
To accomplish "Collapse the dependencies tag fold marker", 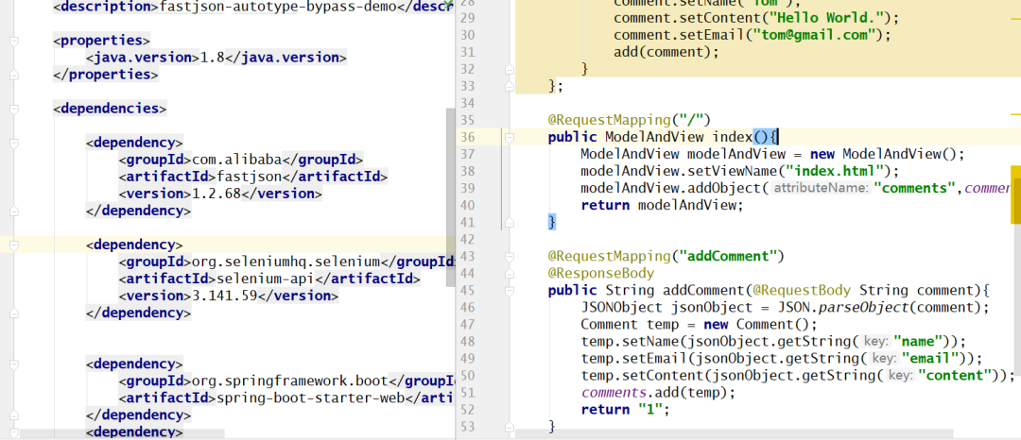I will tap(13, 110).
